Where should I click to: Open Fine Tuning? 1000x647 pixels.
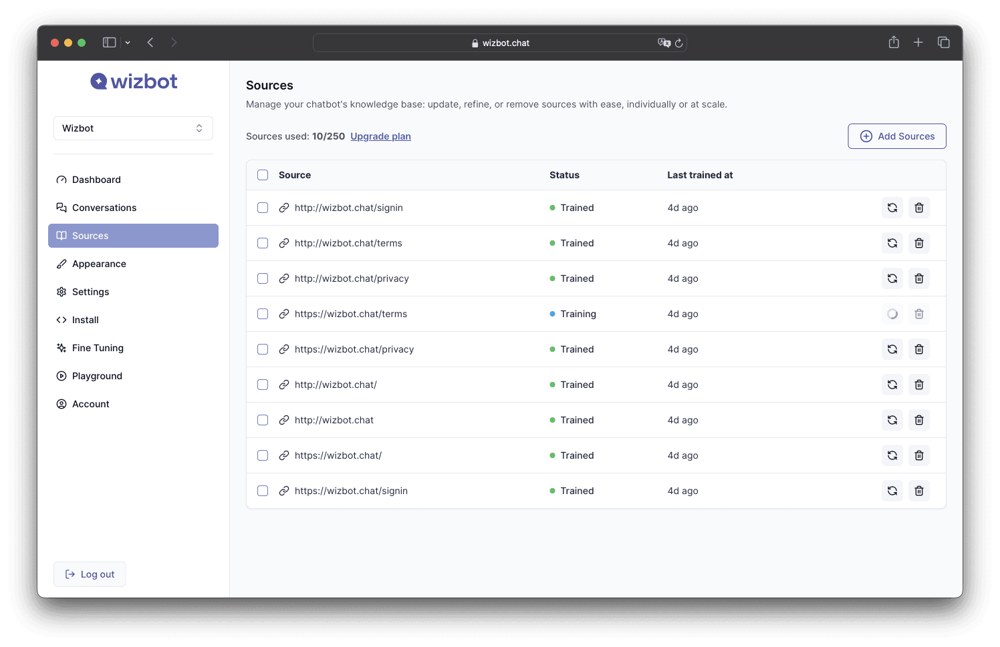(x=133, y=348)
